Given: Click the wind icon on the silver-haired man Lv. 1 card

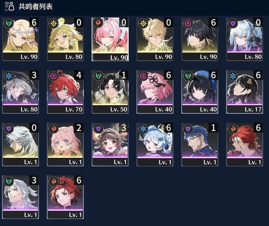Looking at the screenshot, I should tap(9, 181).
